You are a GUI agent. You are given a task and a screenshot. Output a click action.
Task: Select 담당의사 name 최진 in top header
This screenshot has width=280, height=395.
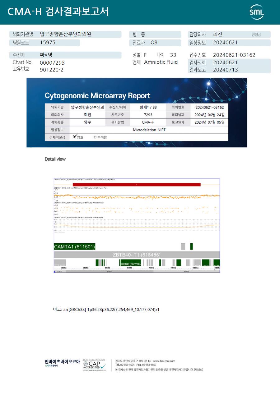218,34
